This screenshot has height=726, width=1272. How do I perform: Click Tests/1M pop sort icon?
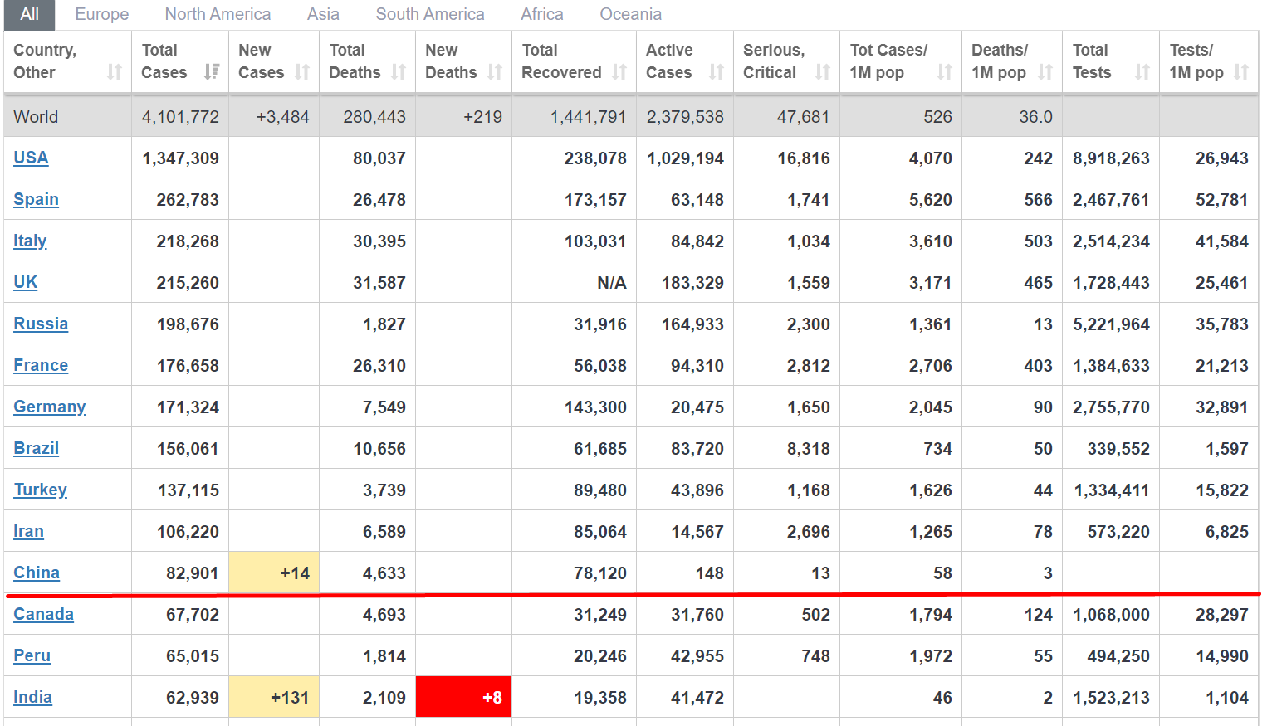[x=1241, y=72]
